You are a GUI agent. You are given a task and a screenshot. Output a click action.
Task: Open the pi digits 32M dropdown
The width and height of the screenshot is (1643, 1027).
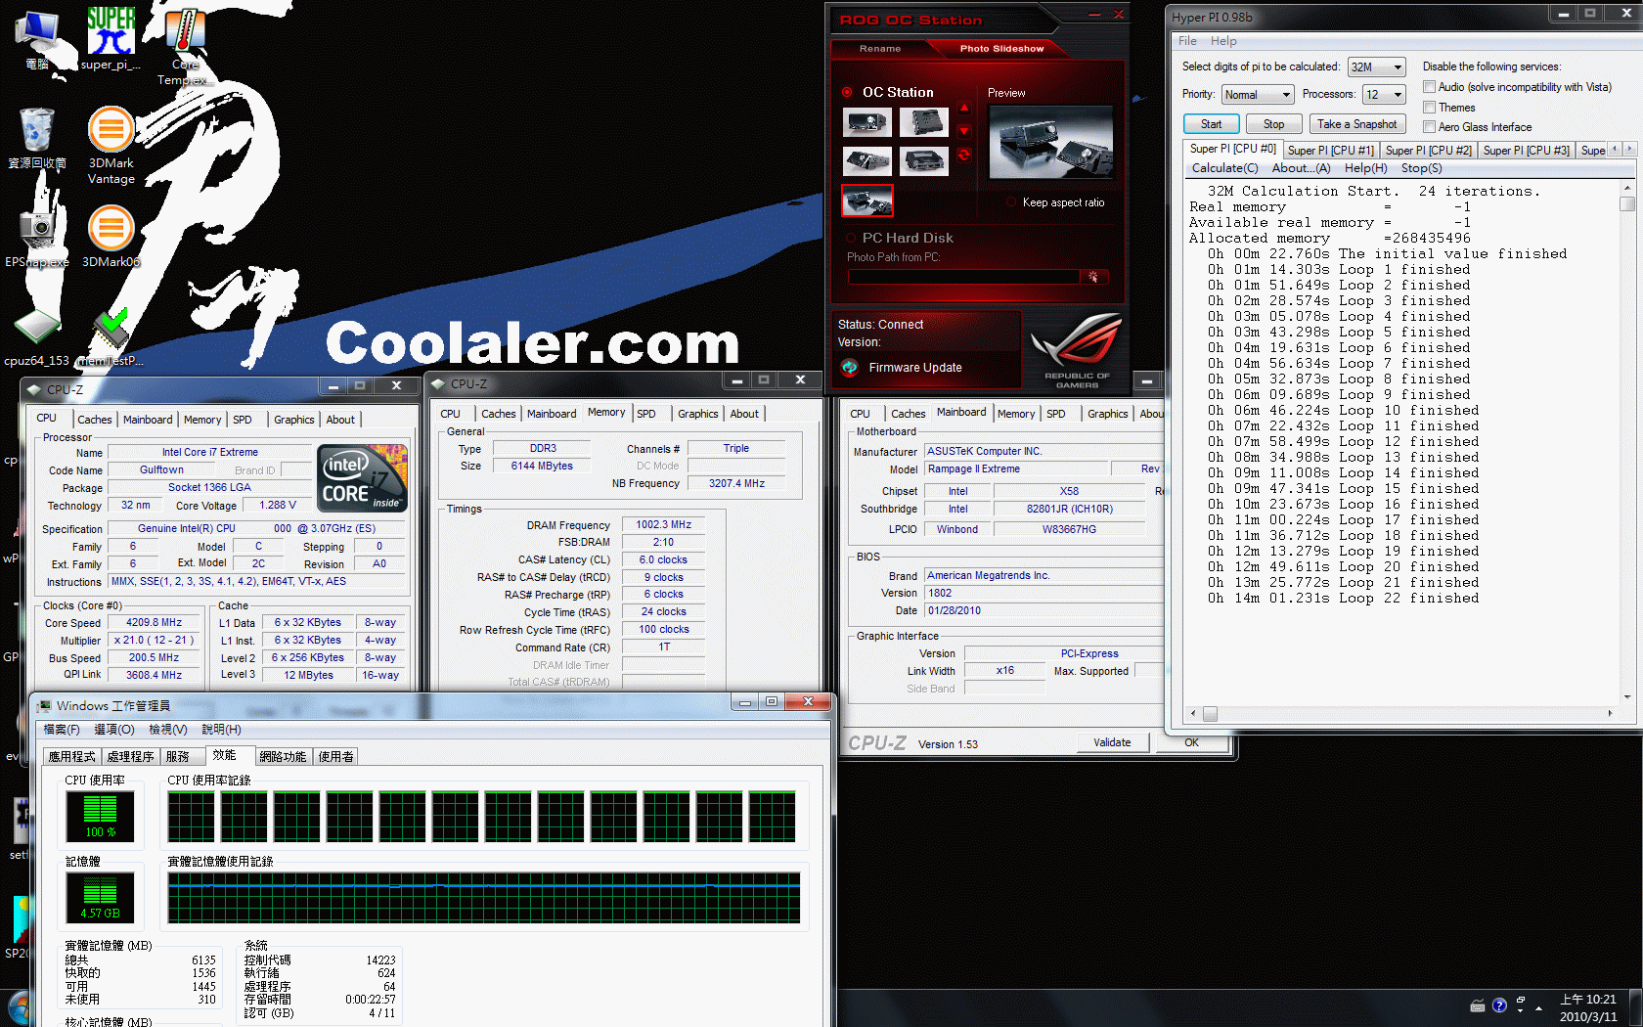(1376, 67)
